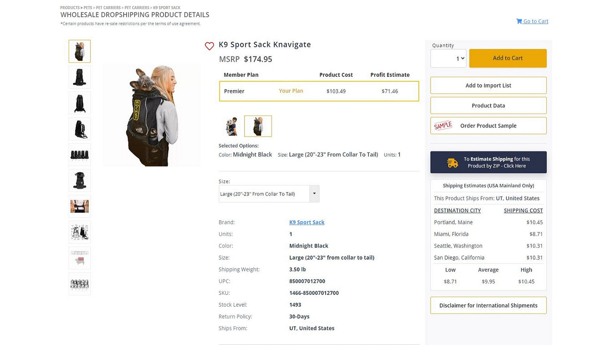Click the cart icon beside Go to Cart
Viewport: 614px width, 345px height.
[x=519, y=21]
